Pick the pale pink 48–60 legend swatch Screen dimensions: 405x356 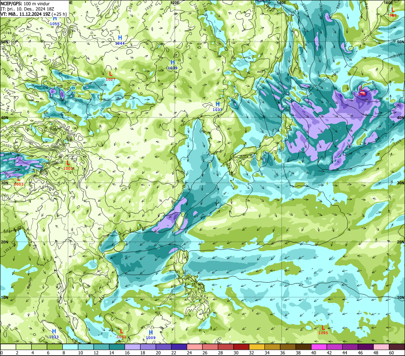(x=381, y=347)
